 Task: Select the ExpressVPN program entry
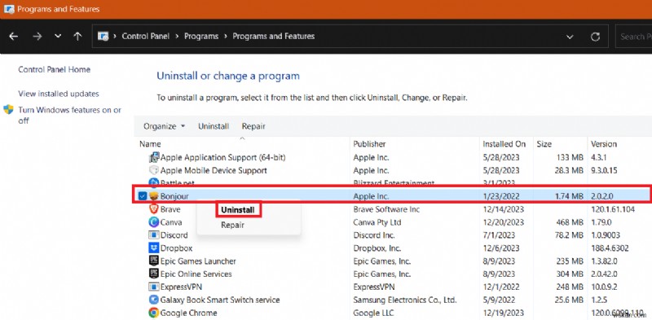click(x=181, y=287)
